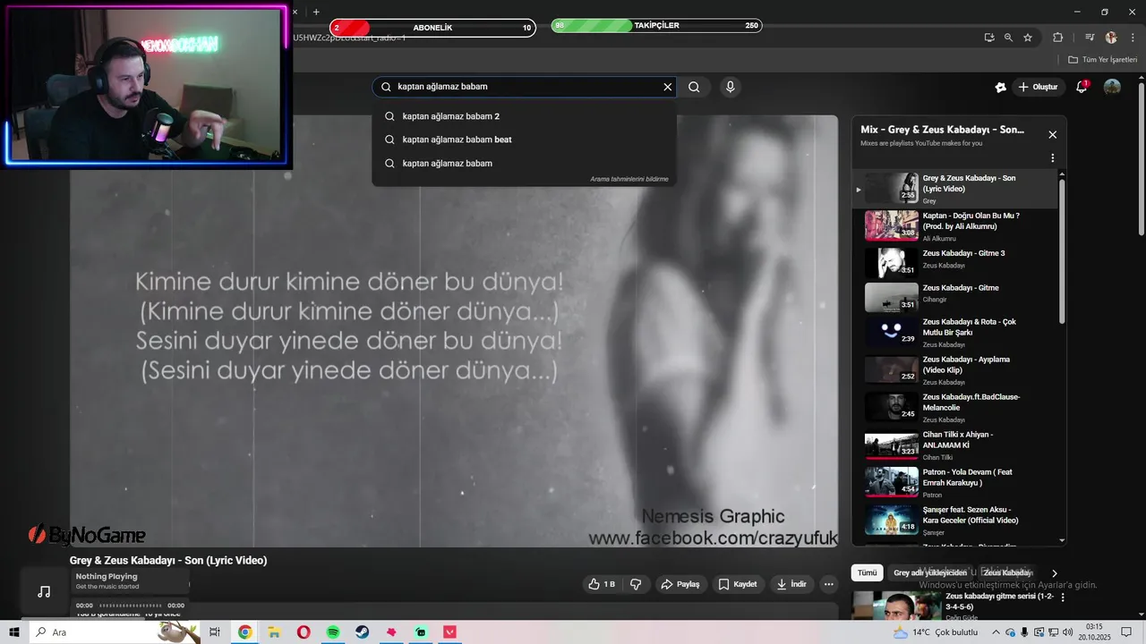Select the Tümü filter chip
The image size is (1146, 644).
(x=867, y=572)
